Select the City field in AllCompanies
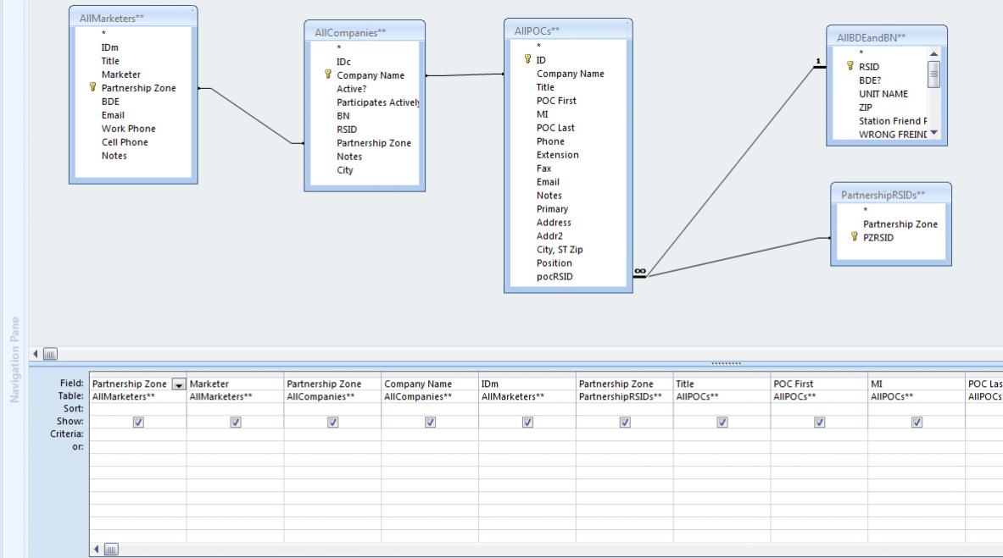Image resolution: width=1003 pixels, height=558 pixels. tap(345, 170)
